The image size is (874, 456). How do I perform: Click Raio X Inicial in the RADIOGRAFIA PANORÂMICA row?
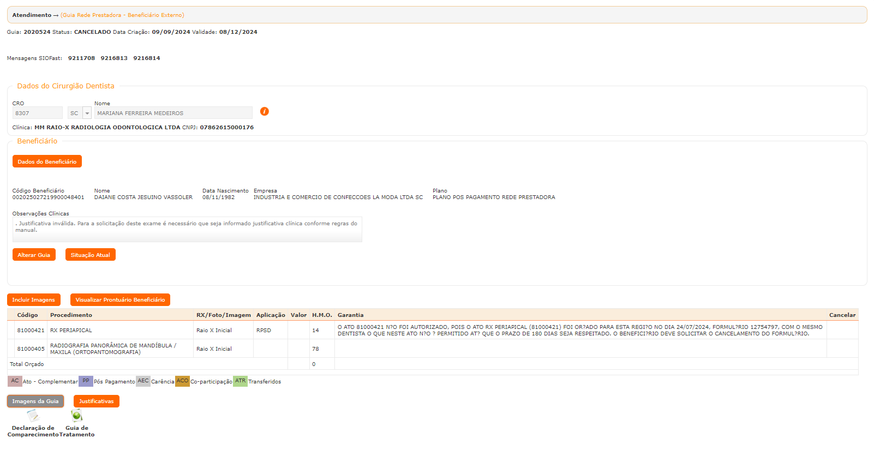point(214,349)
